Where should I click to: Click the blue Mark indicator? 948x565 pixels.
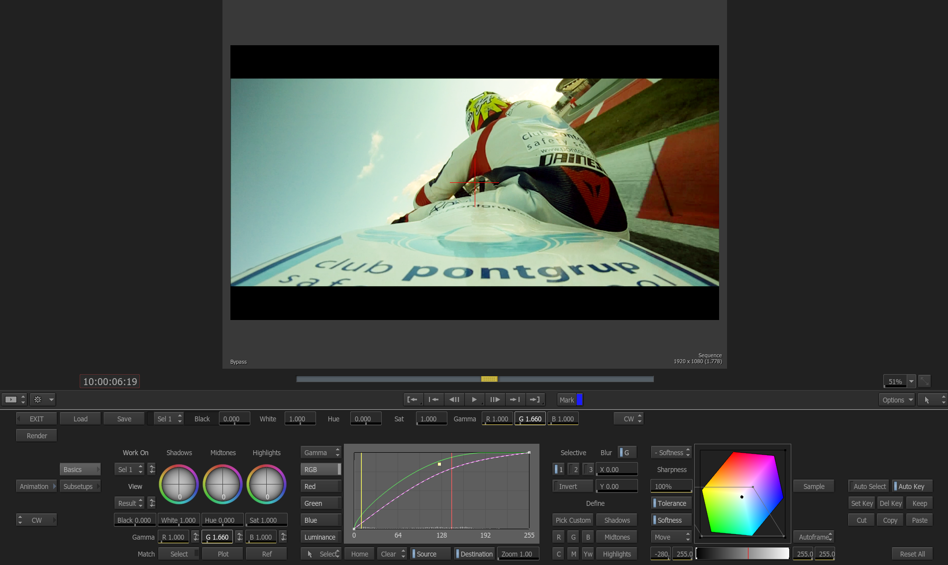(x=580, y=400)
